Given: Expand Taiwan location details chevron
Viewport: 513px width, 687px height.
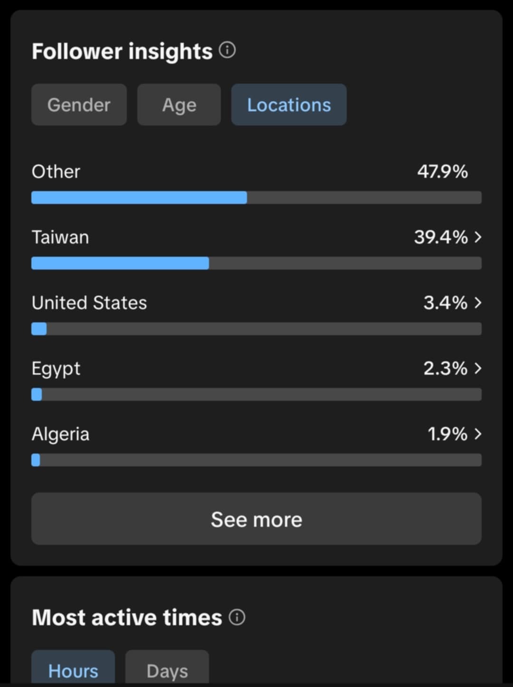Looking at the screenshot, I should coord(478,237).
